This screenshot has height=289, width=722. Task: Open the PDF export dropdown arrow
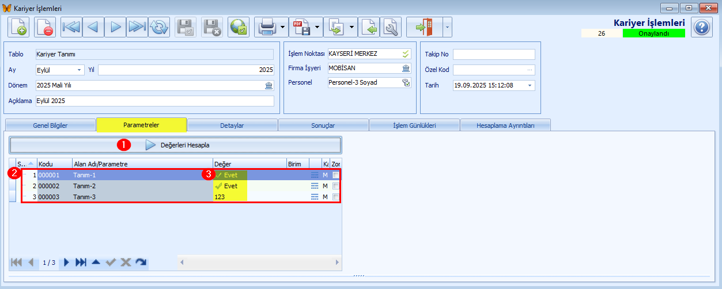point(318,27)
